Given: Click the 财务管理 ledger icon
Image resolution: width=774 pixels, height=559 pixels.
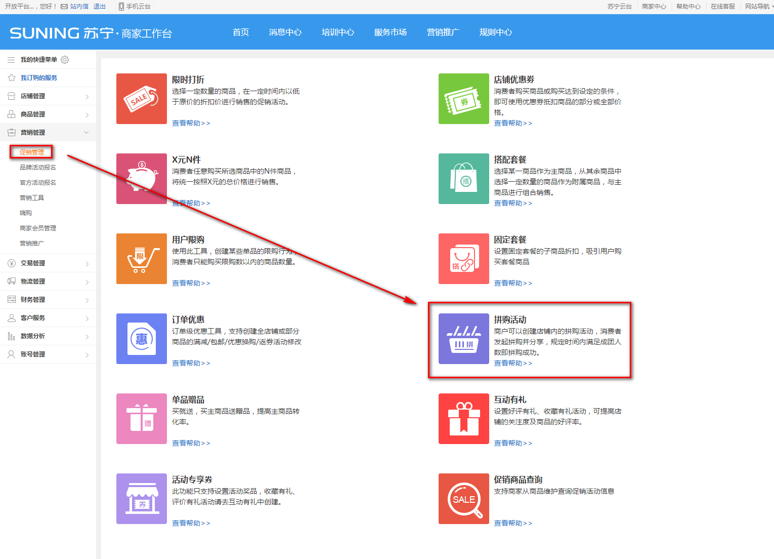Looking at the screenshot, I should (x=11, y=300).
